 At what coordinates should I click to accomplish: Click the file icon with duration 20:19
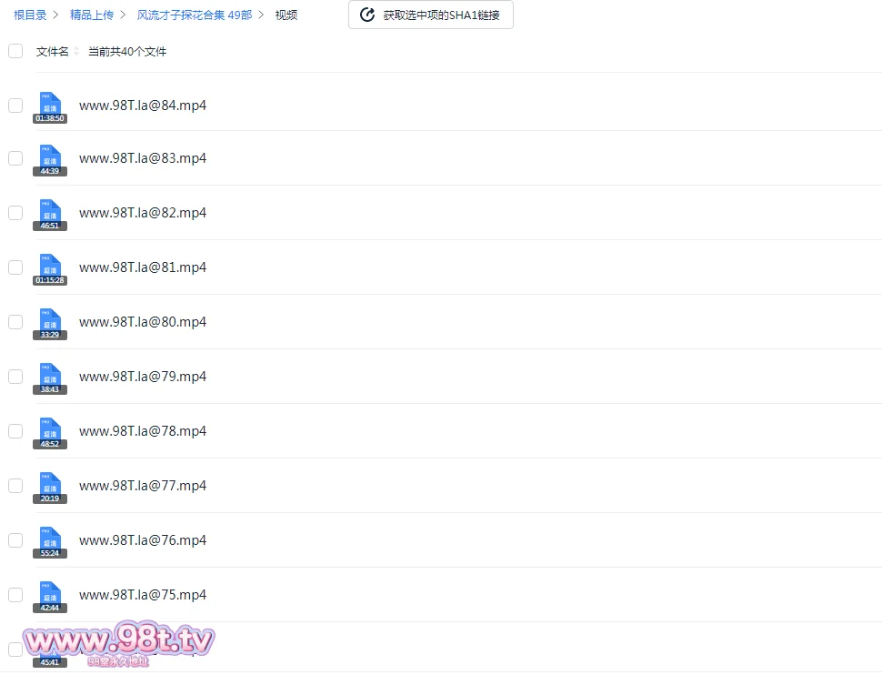click(50, 486)
